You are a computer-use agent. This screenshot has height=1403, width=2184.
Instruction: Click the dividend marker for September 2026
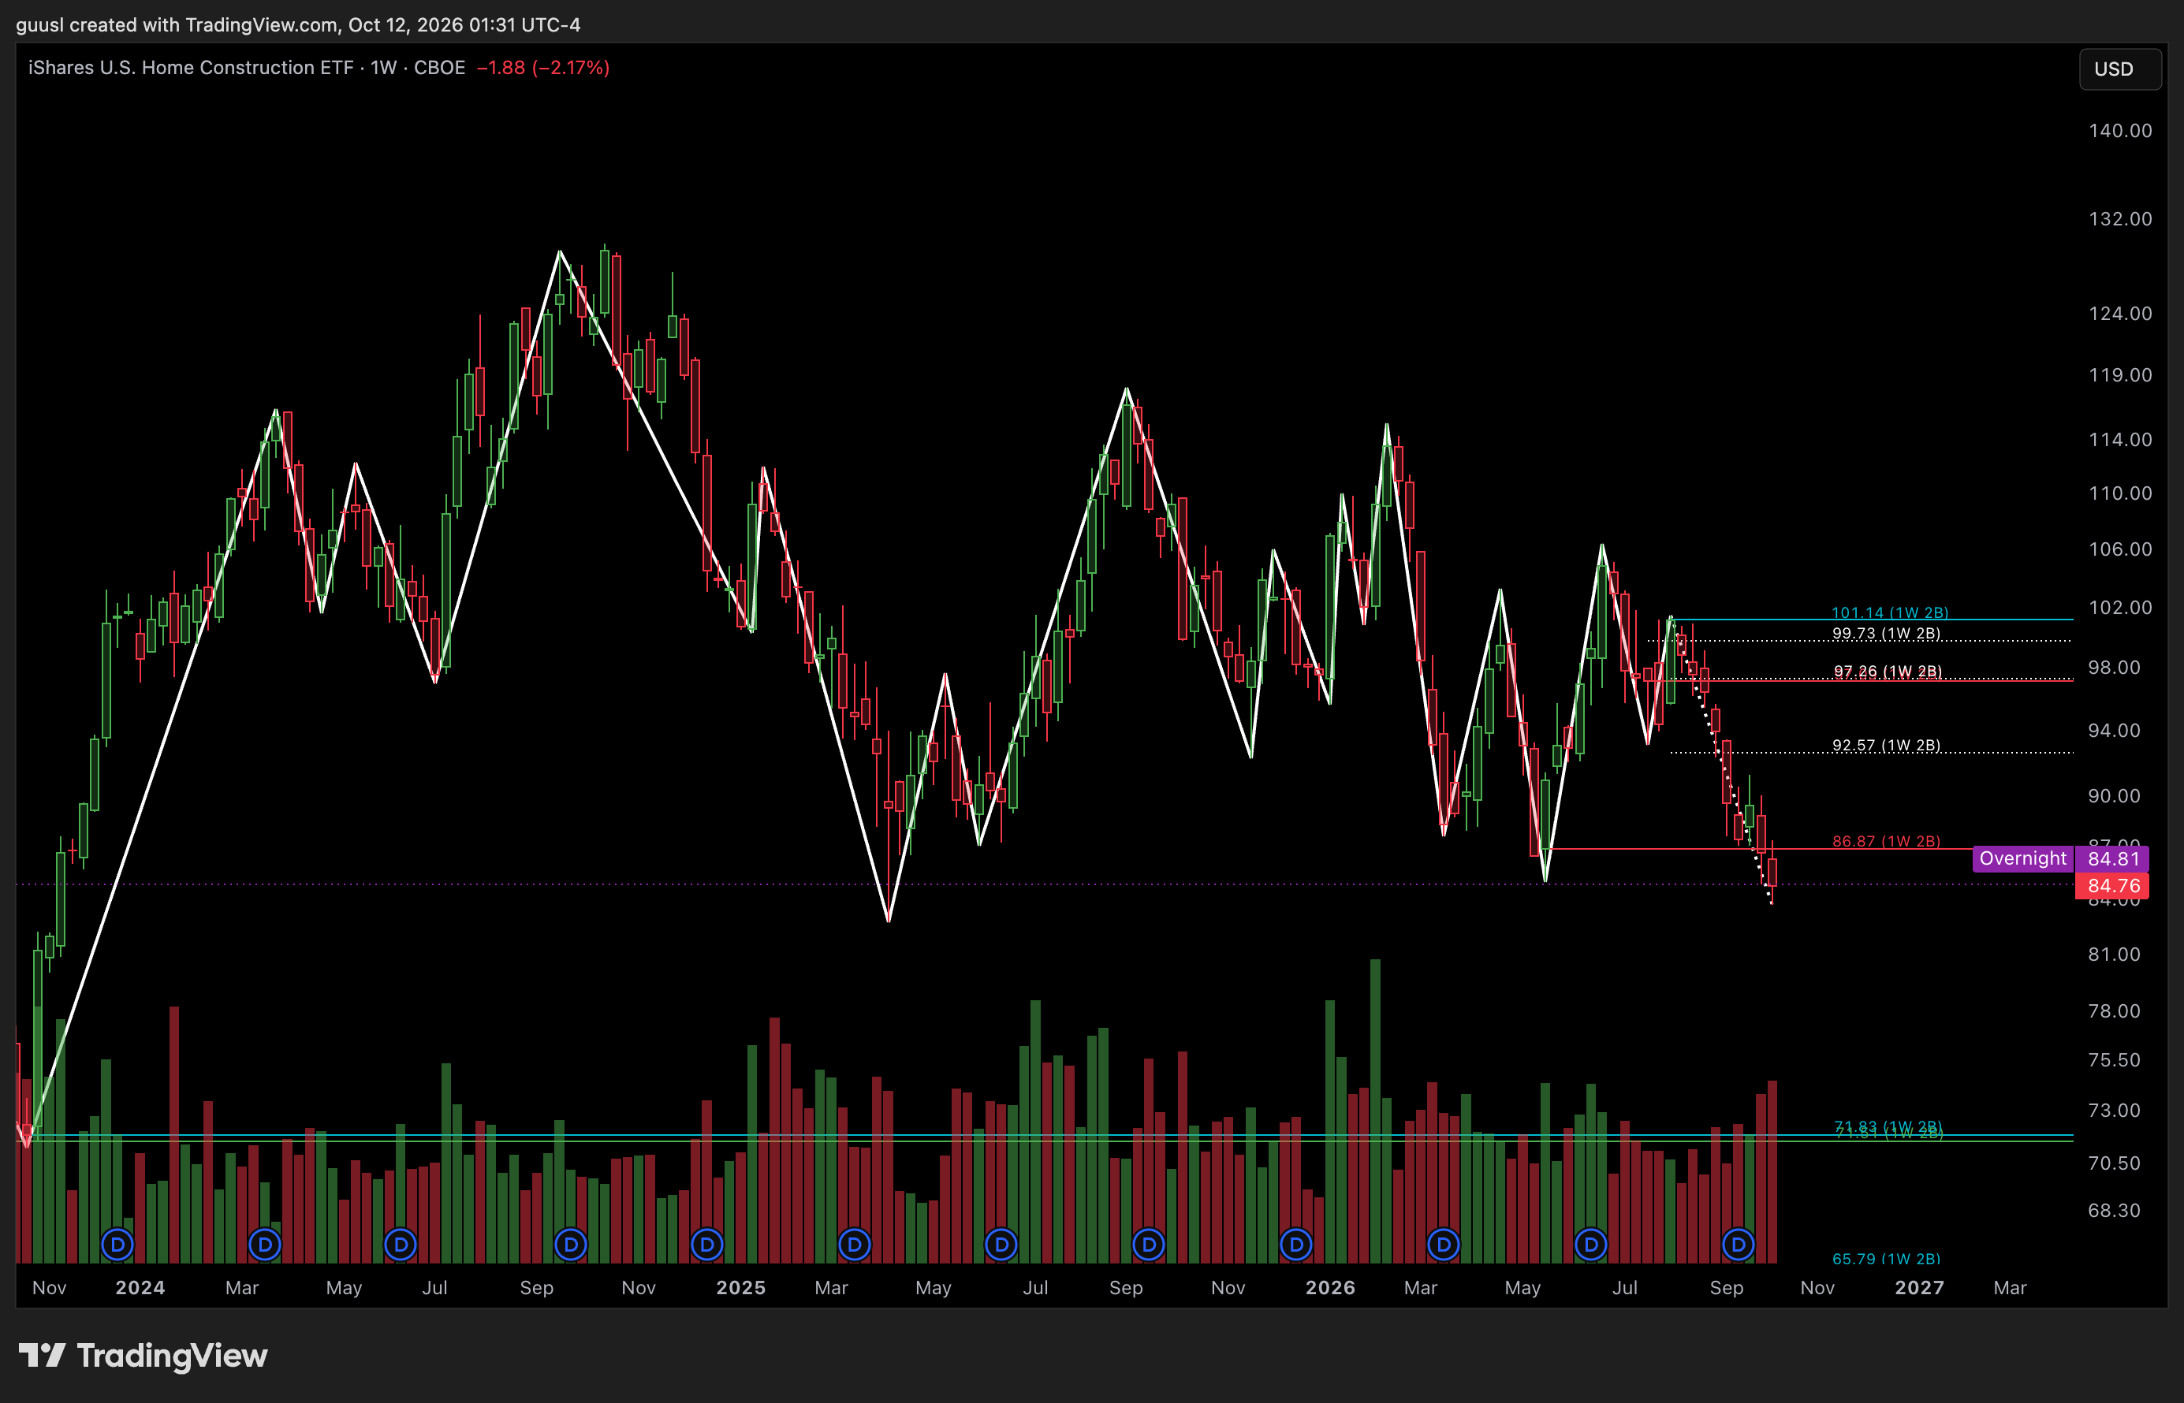point(1739,1244)
